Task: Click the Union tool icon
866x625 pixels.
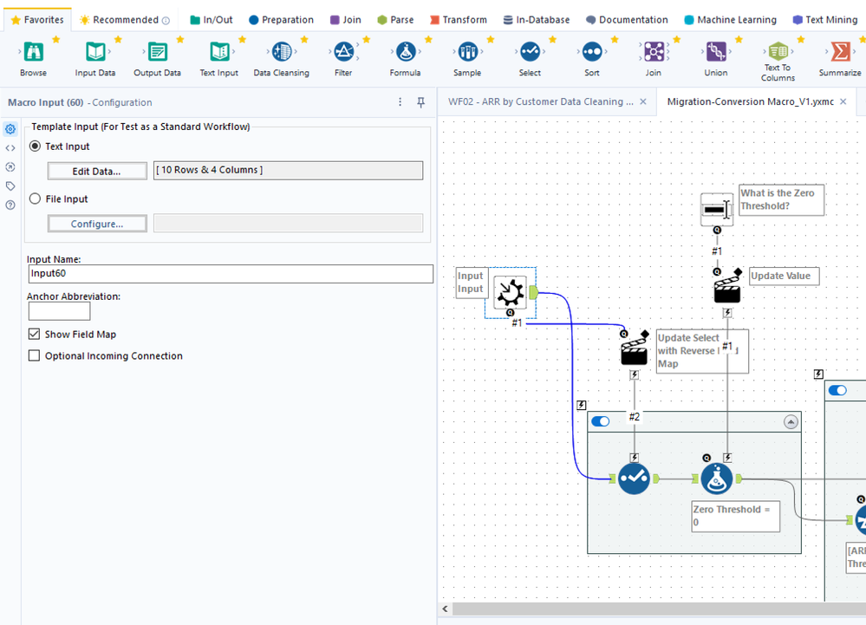Action: pos(716,53)
